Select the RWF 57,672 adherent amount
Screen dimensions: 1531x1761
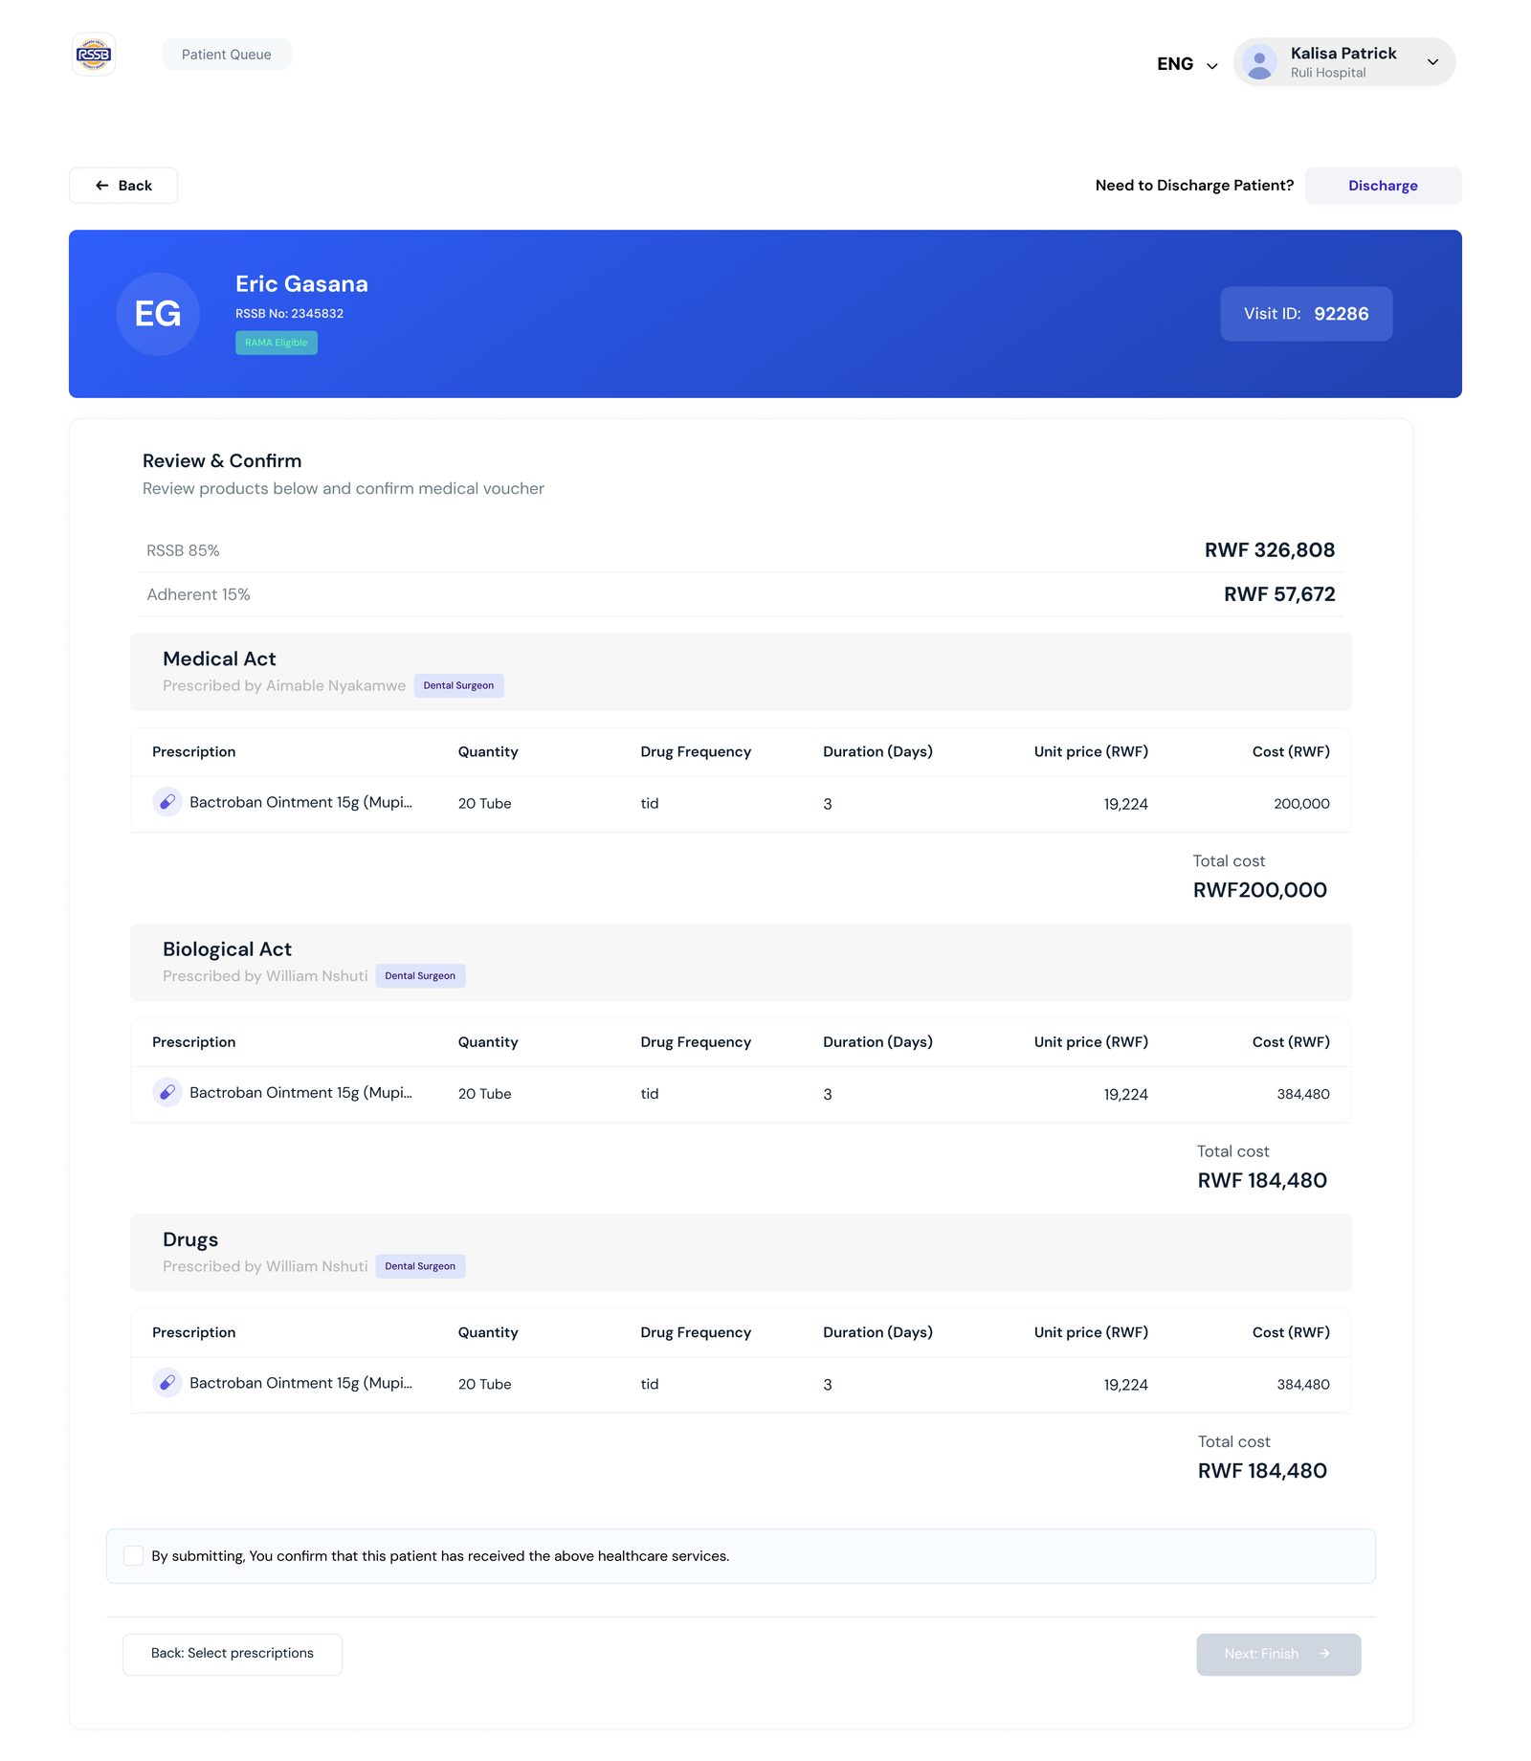pos(1279,594)
